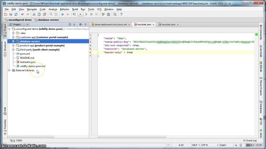
Task: Click the Find magnifier icon
Action: pos(51,14)
